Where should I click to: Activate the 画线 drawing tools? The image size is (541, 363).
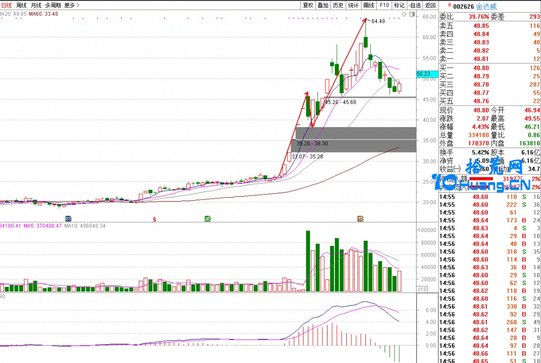(x=369, y=5)
